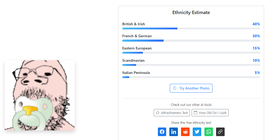Viewport: 268px width, 140px height.
Task: Click the calendar icon on How Old Do I Look
Action: (x=196, y=113)
